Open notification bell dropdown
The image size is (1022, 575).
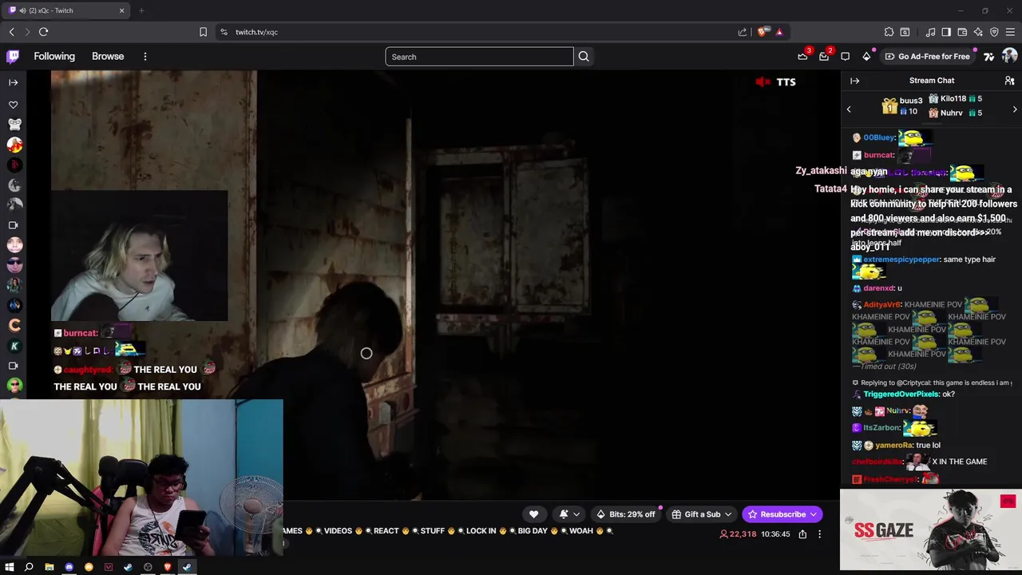click(568, 514)
